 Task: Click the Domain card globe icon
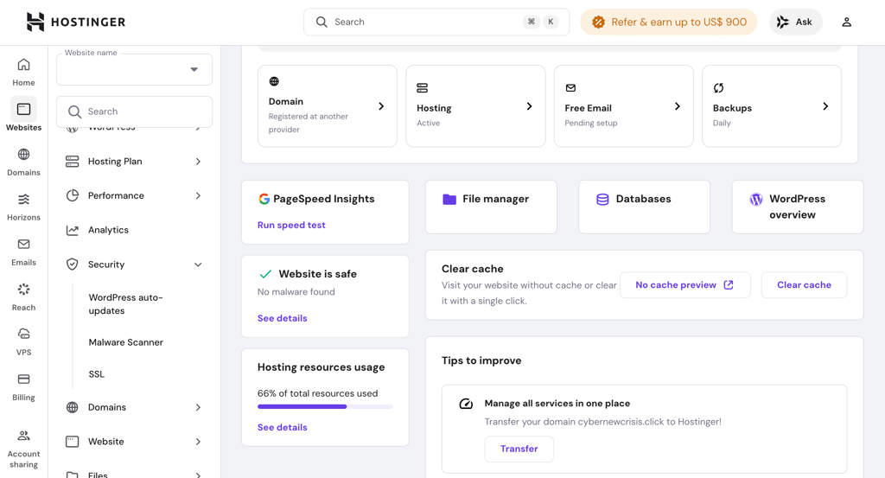pos(274,81)
